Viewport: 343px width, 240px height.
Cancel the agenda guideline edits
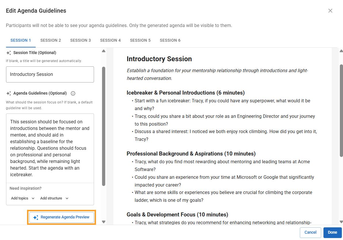click(310, 233)
